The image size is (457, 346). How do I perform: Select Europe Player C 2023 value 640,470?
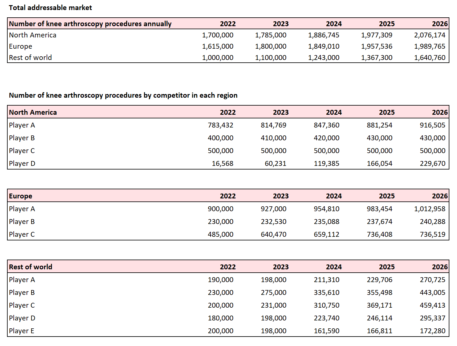point(273,234)
